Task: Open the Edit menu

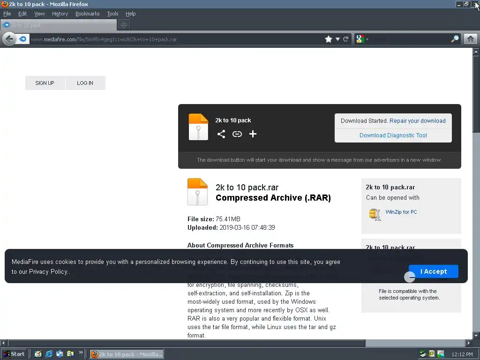Action: (x=22, y=14)
